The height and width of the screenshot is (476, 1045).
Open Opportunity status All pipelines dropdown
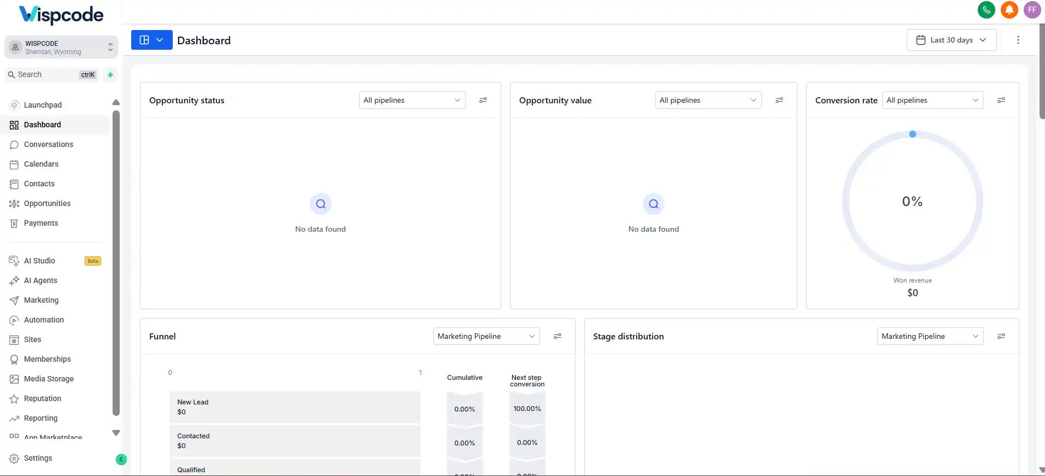pyautogui.click(x=412, y=100)
